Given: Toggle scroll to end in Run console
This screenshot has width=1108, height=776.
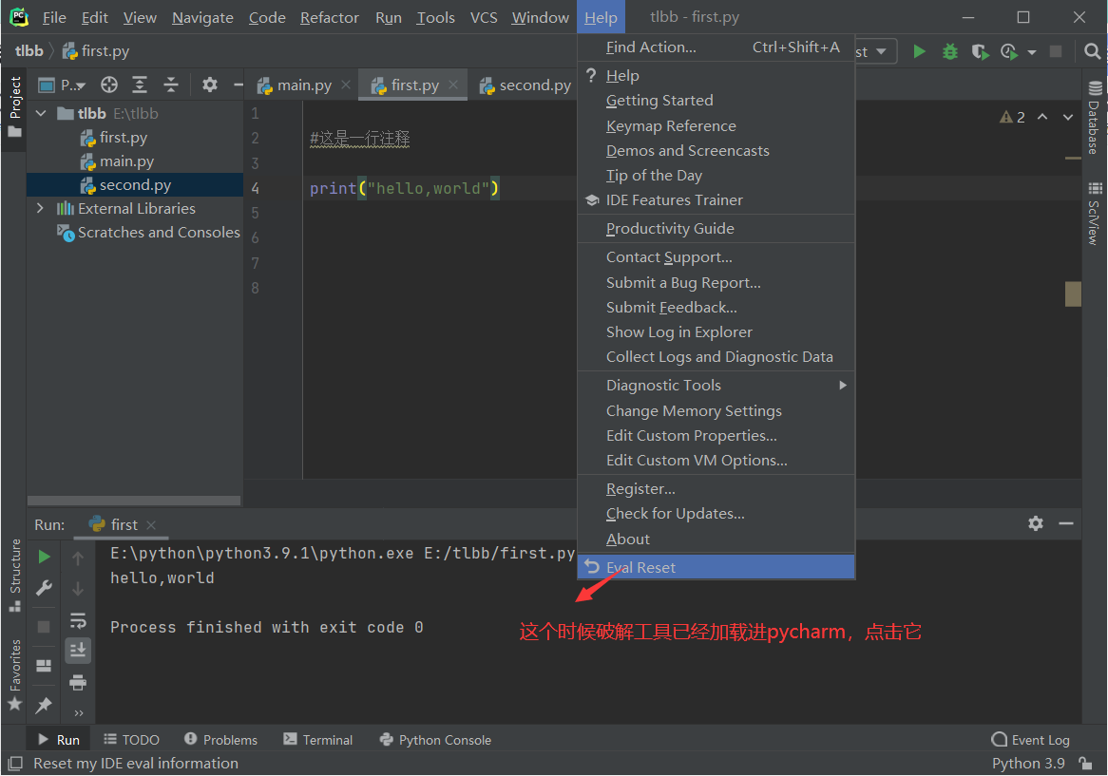Looking at the screenshot, I should click(78, 651).
